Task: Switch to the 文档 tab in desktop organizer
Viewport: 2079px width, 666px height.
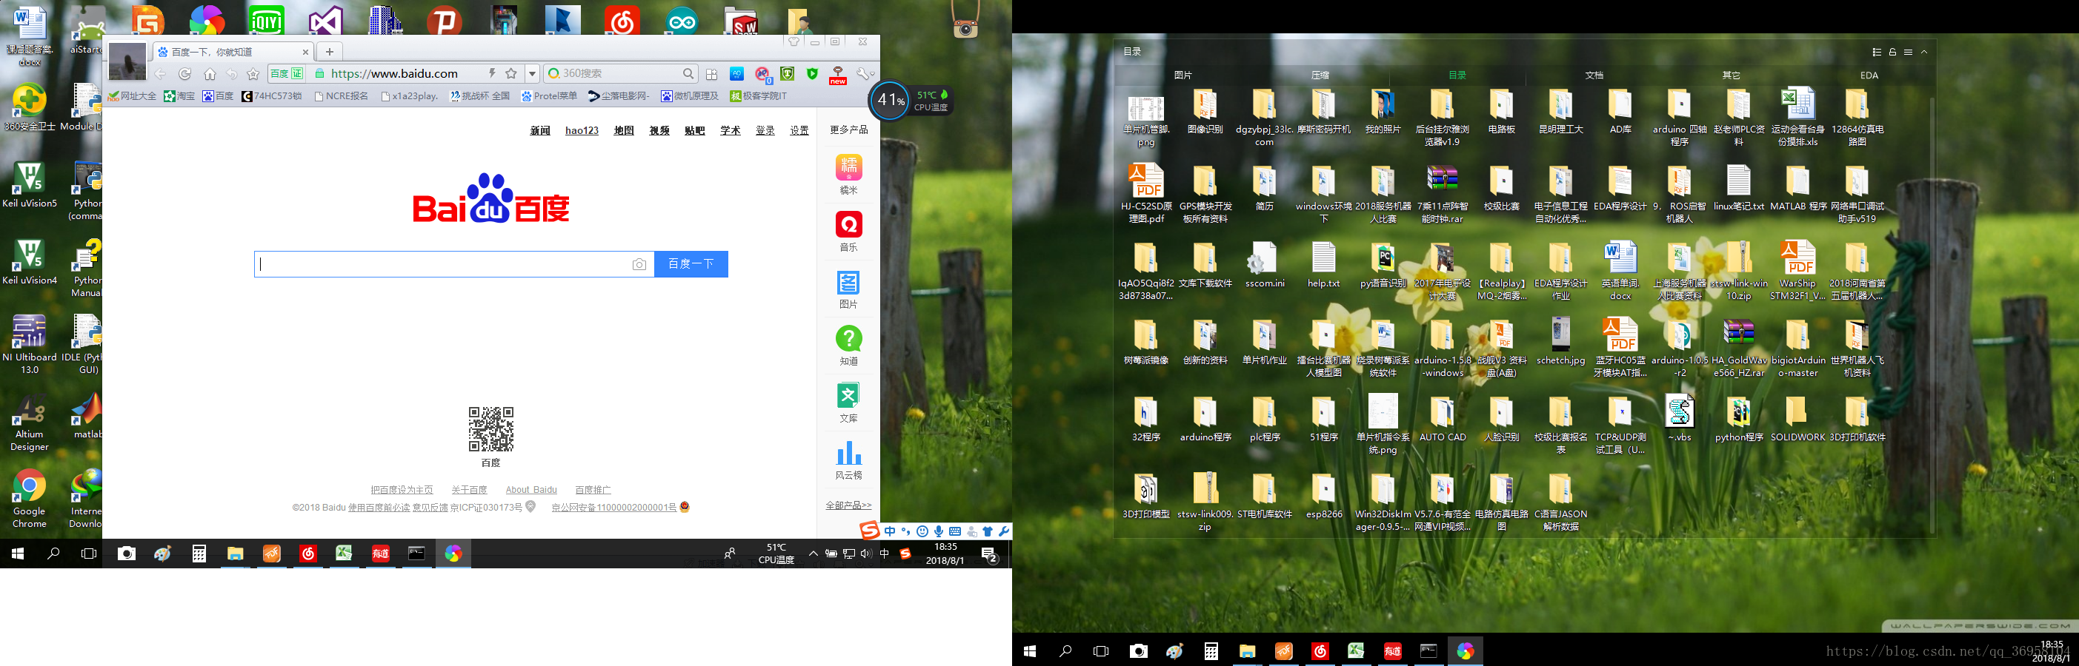Action: coord(1594,75)
